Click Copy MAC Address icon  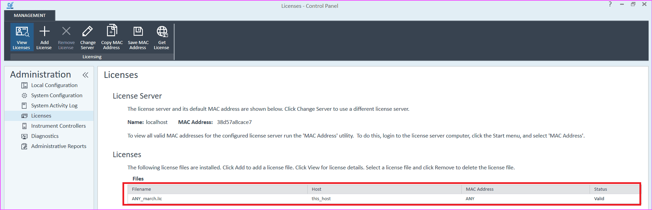point(112,30)
